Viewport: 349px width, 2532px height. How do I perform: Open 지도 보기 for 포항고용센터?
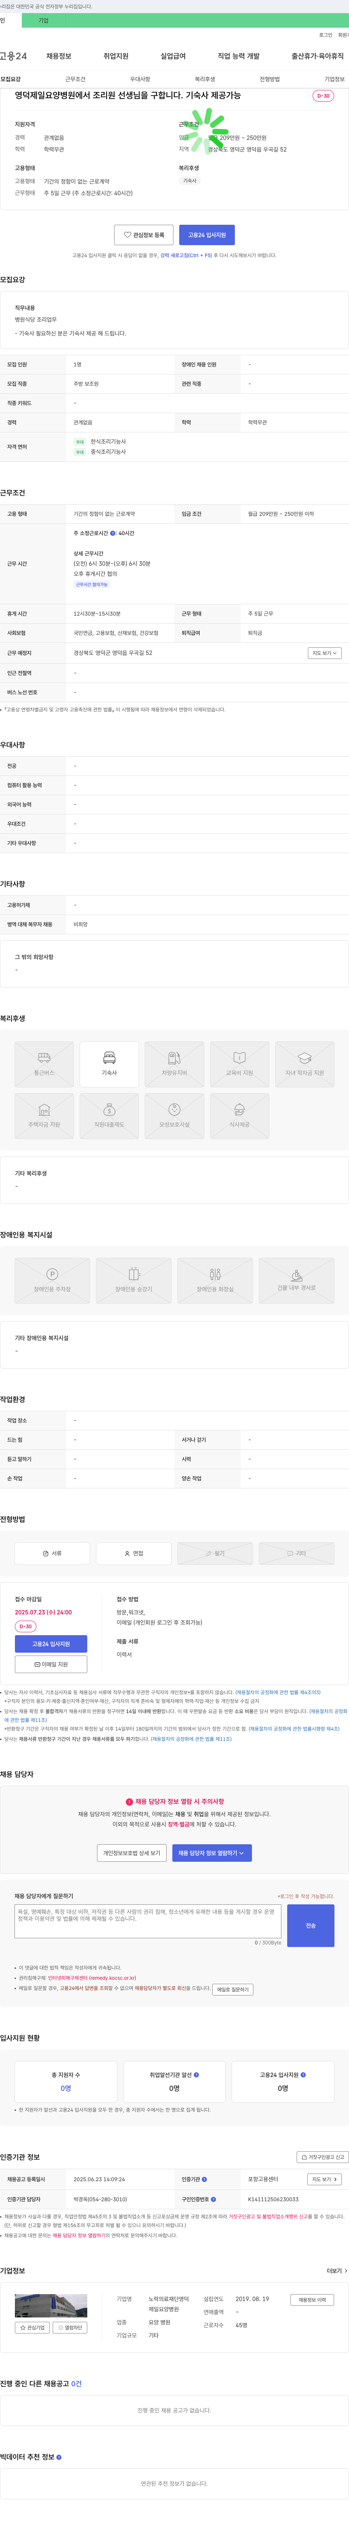click(325, 2179)
